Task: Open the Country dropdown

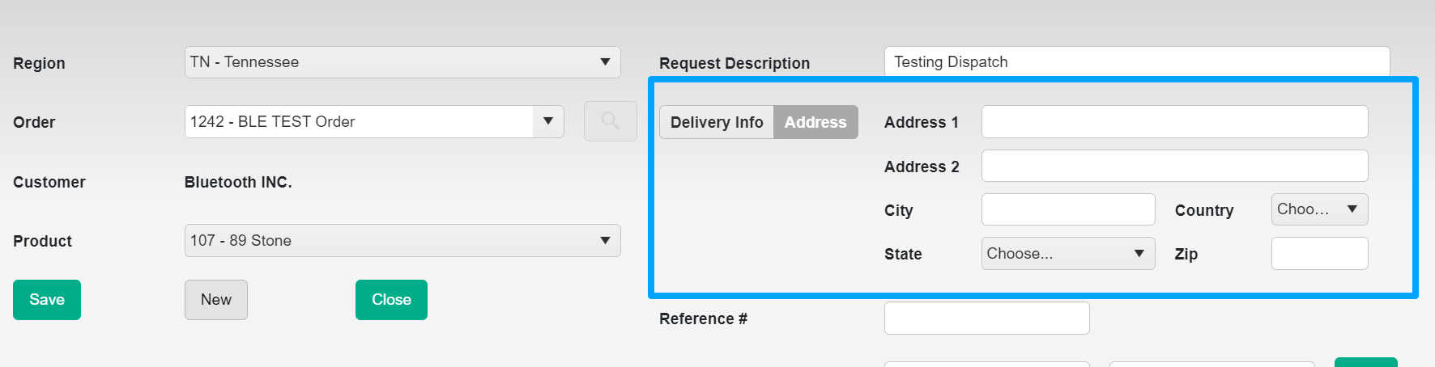Action: tap(1318, 209)
